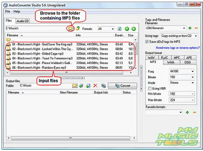Browse for the output folder icon
Image resolution: width=203 pixels, height=151 pixels.
click(x=75, y=86)
